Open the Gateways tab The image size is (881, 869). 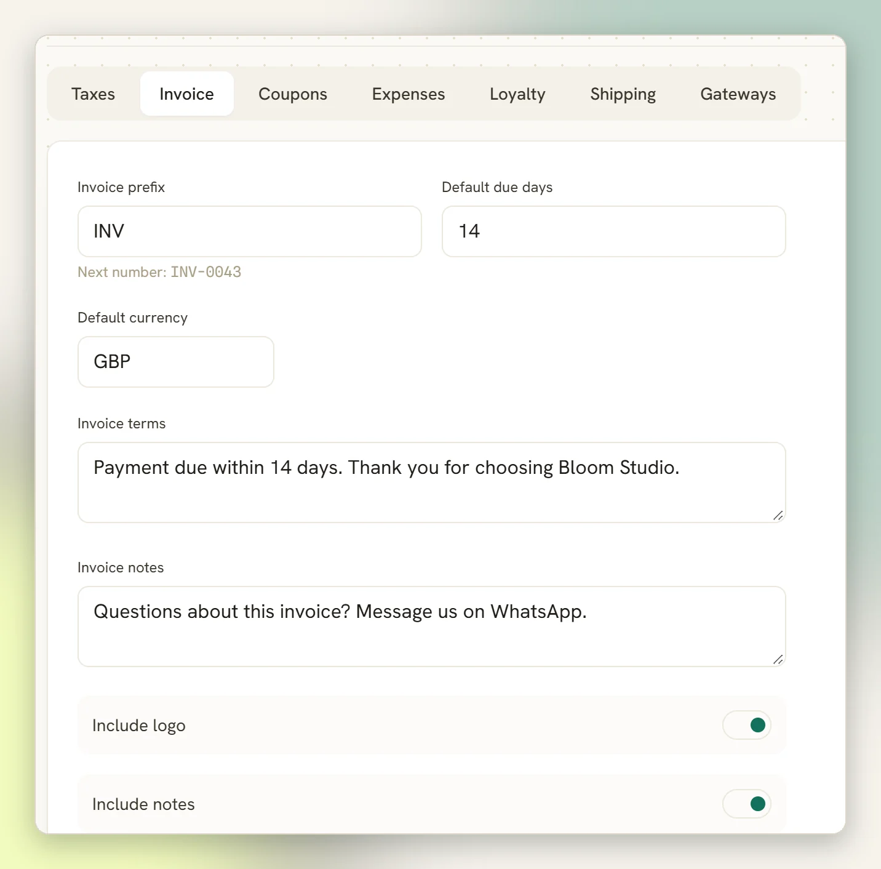[x=738, y=94]
